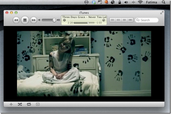Image resolution: width=171 pixels, height=114 pixels.
Task: Stop playback with the stop button
Action: 25,20
